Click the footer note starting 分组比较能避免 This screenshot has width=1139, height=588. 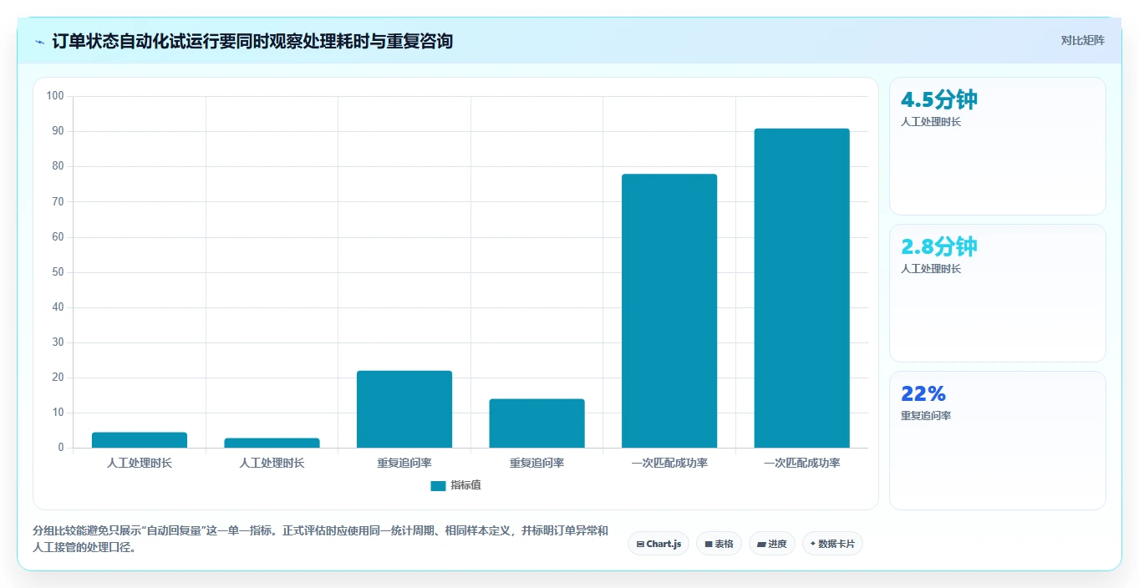point(321,540)
